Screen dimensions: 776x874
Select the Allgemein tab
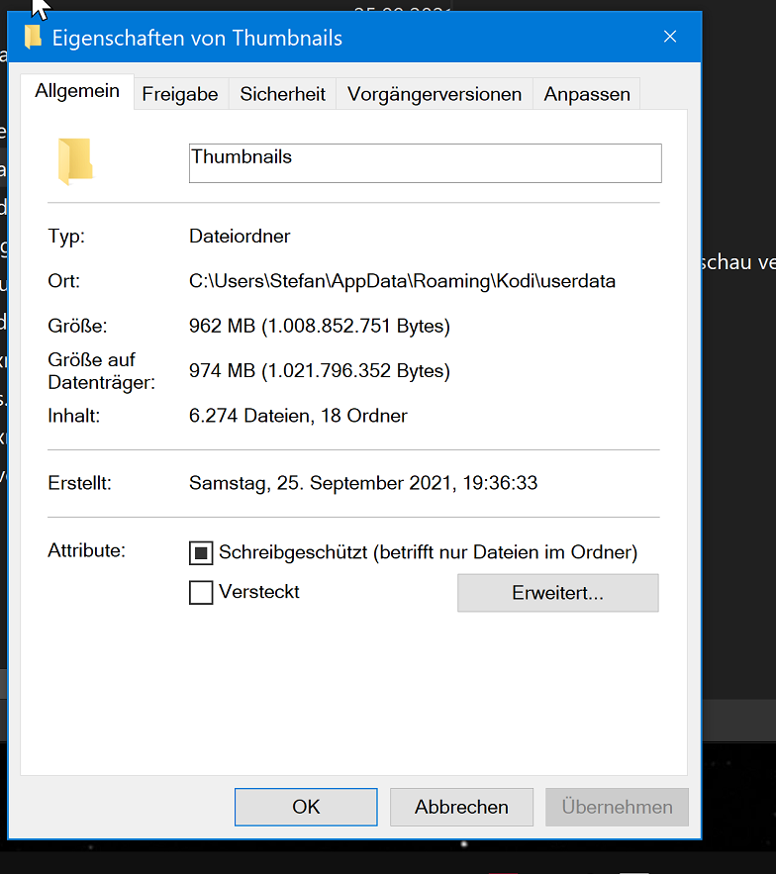click(77, 91)
